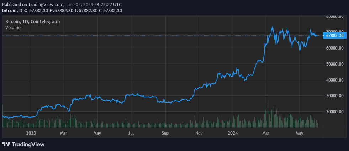The width and height of the screenshot is (349, 151).
Task: Select the Mar 2023 time axis label
Action: (x=64, y=133)
